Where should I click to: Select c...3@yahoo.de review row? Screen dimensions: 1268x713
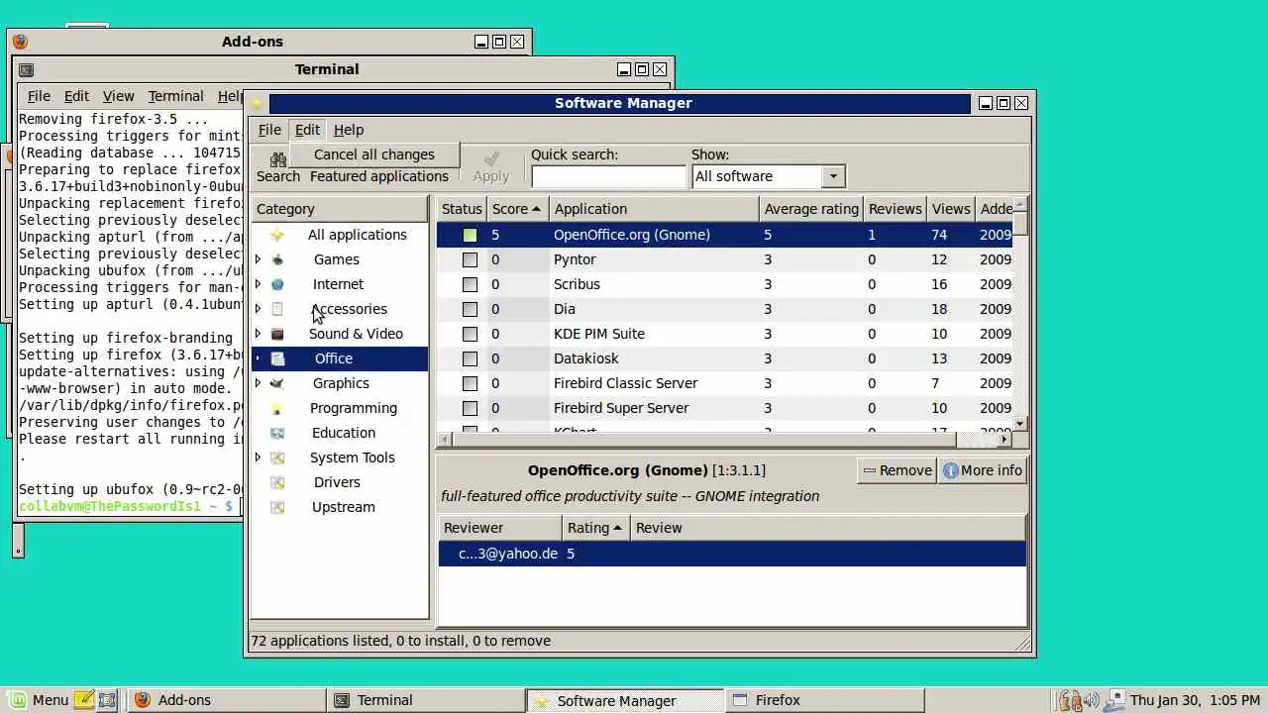click(x=732, y=554)
